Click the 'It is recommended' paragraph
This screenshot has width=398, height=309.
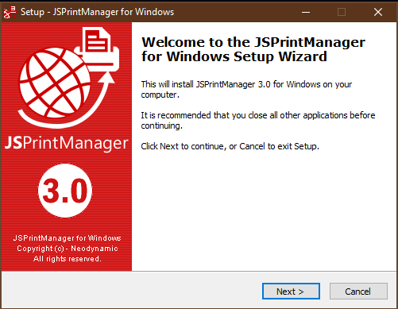pos(258,120)
